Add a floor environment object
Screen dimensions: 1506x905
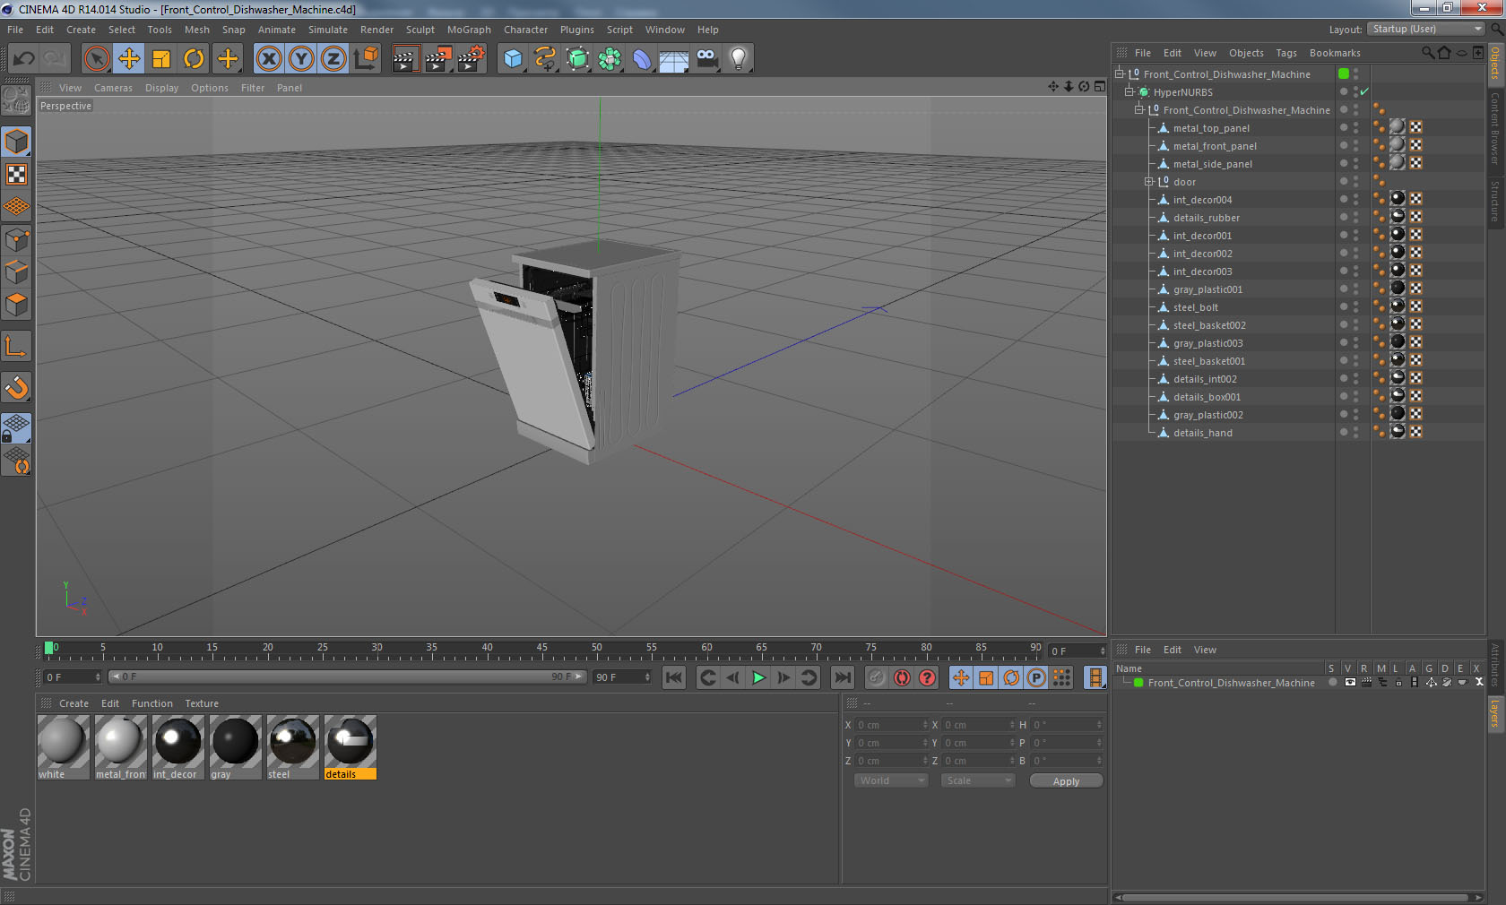[x=674, y=59]
